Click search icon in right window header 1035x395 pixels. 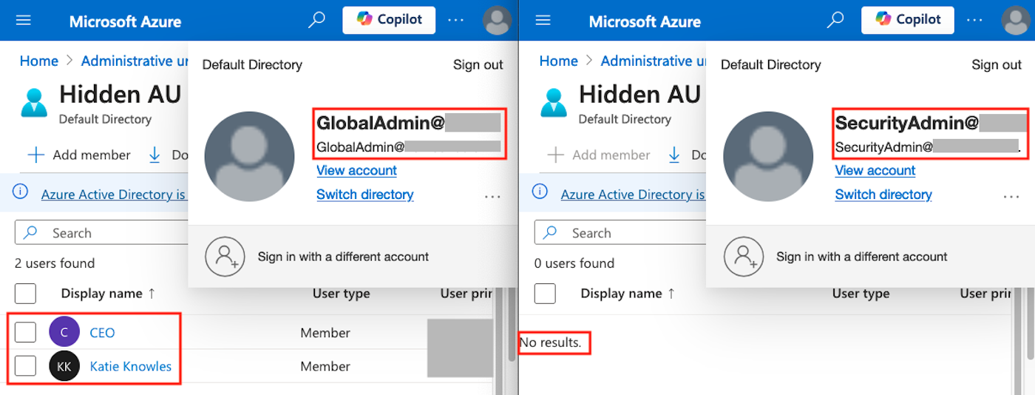point(835,20)
